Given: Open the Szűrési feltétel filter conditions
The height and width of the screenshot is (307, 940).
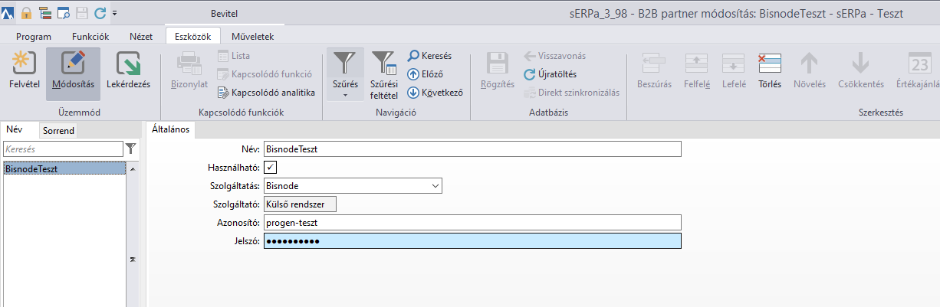Looking at the screenshot, I should 383,66.
